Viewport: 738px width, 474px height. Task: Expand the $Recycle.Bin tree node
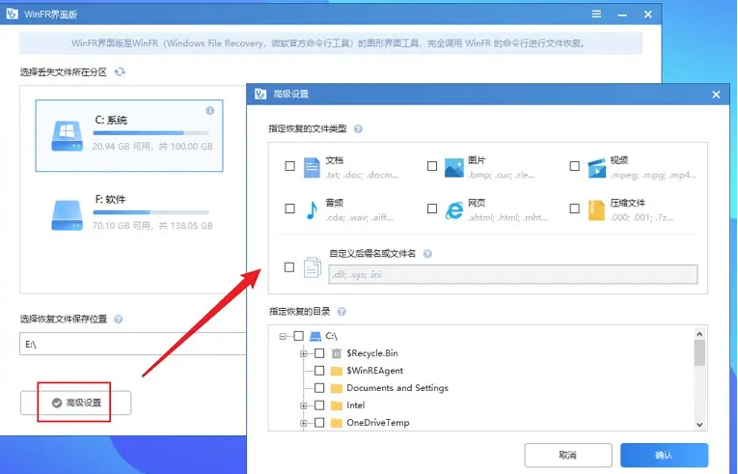pyautogui.click(x=304, y=354)
